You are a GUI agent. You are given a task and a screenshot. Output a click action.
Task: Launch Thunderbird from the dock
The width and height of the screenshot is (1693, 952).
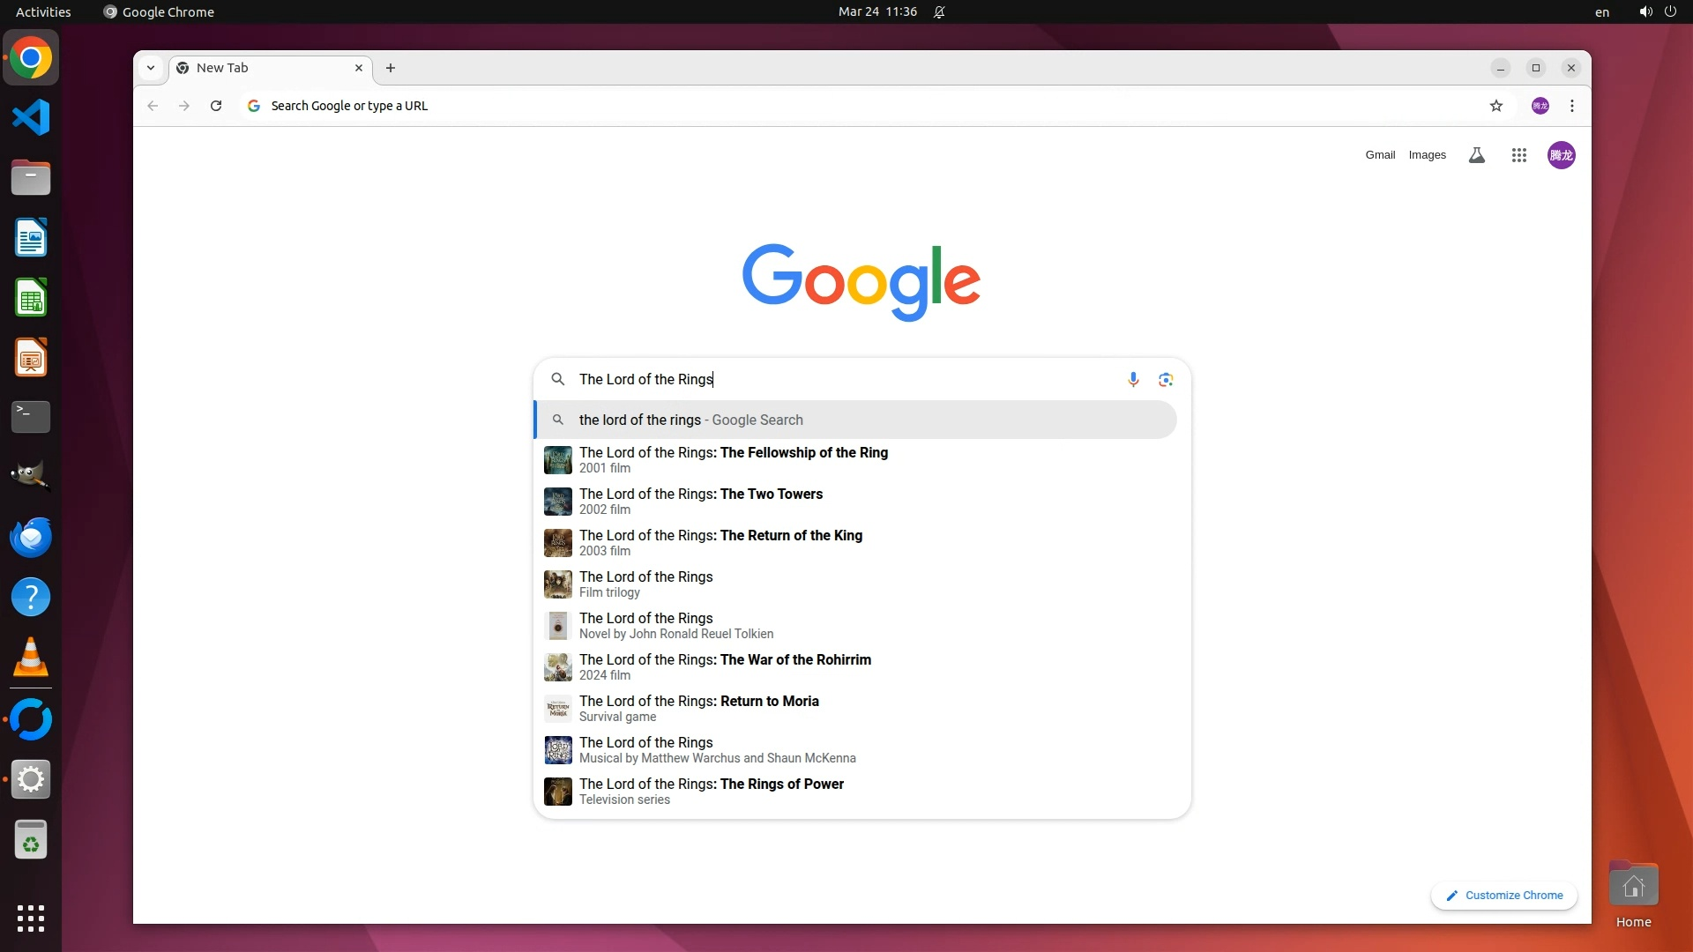click(31, 537)
